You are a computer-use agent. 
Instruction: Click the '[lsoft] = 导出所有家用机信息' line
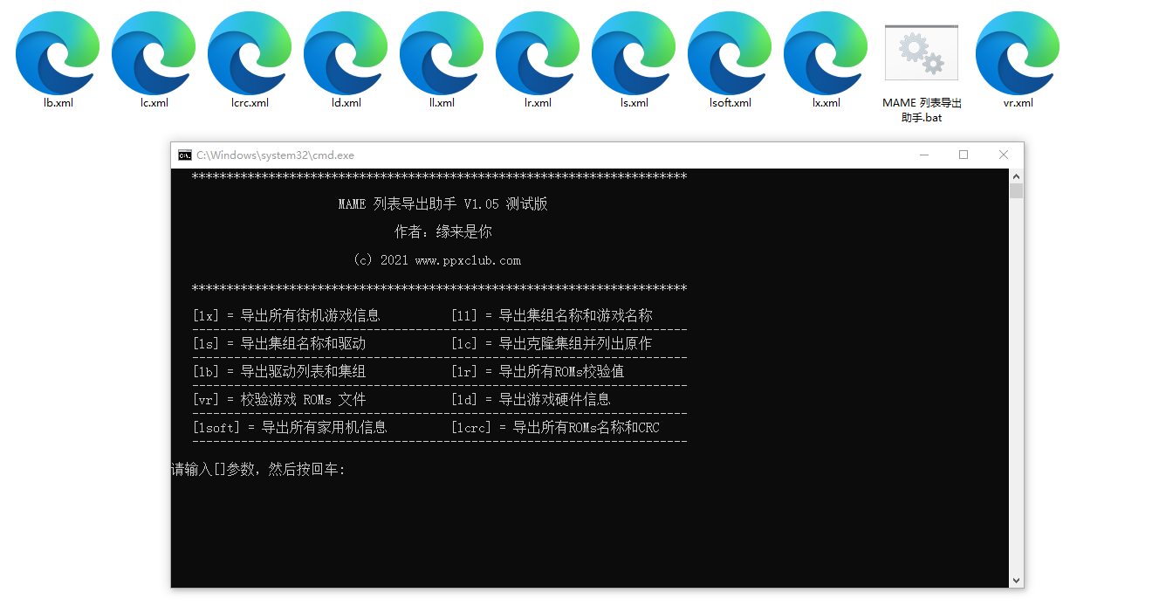click(x=290, y=427)
